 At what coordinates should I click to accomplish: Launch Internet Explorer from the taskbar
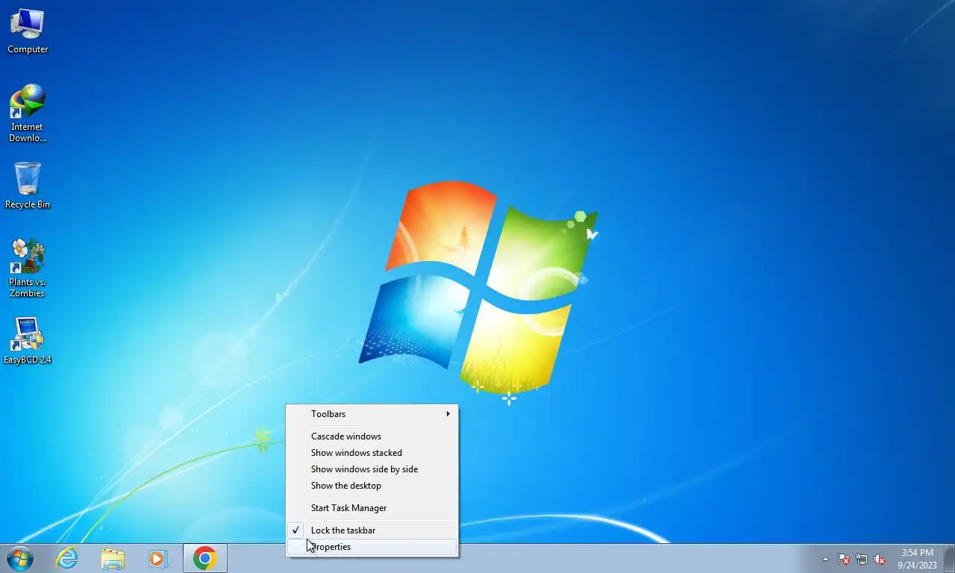coord(67,558)
